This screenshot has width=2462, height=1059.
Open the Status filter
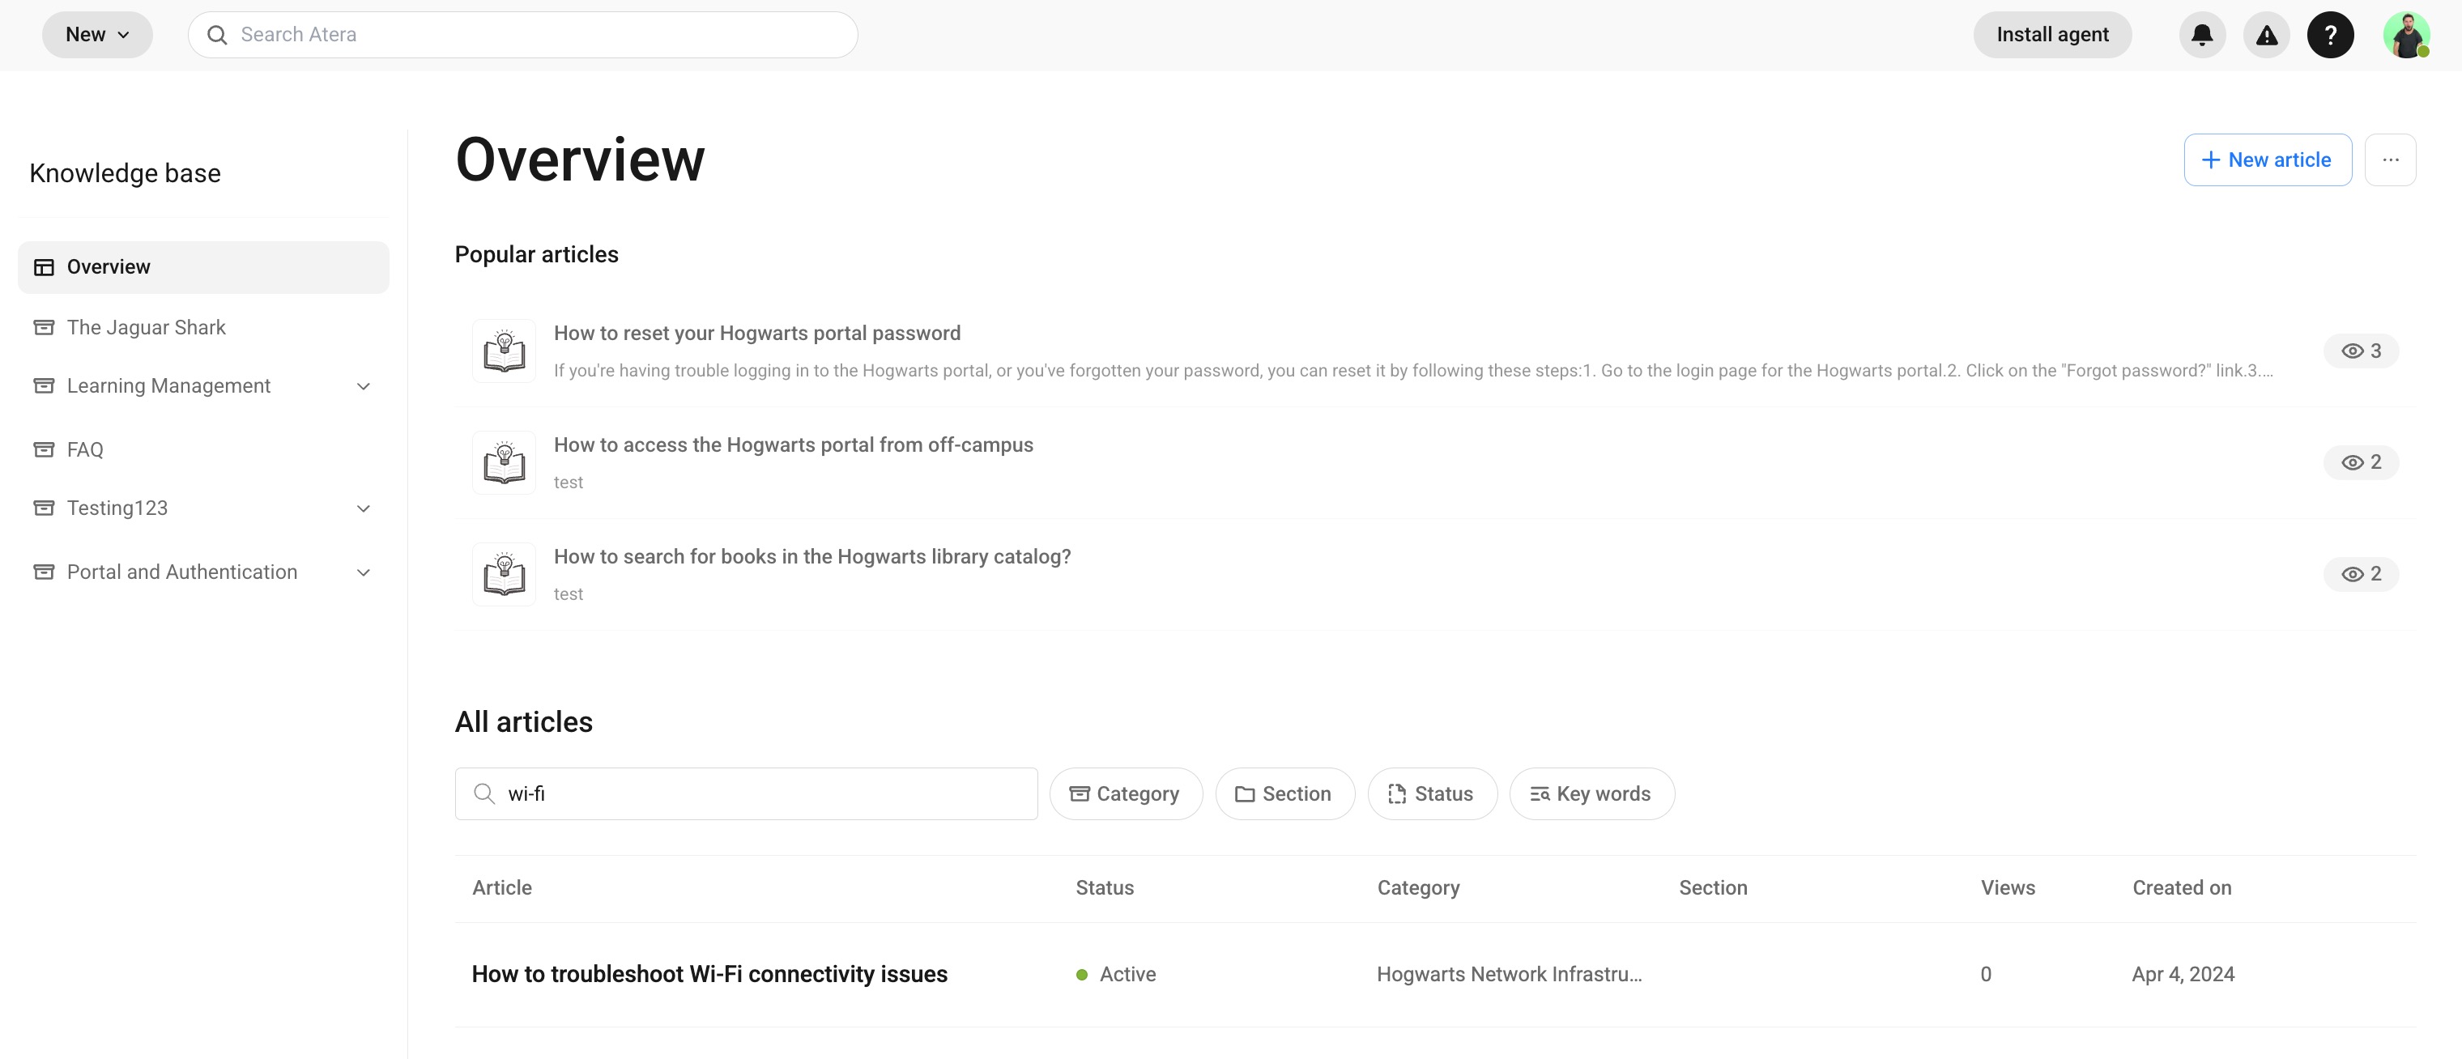[1432, 794]
